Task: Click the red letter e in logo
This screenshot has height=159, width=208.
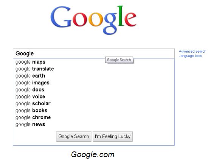Action: 130,19
